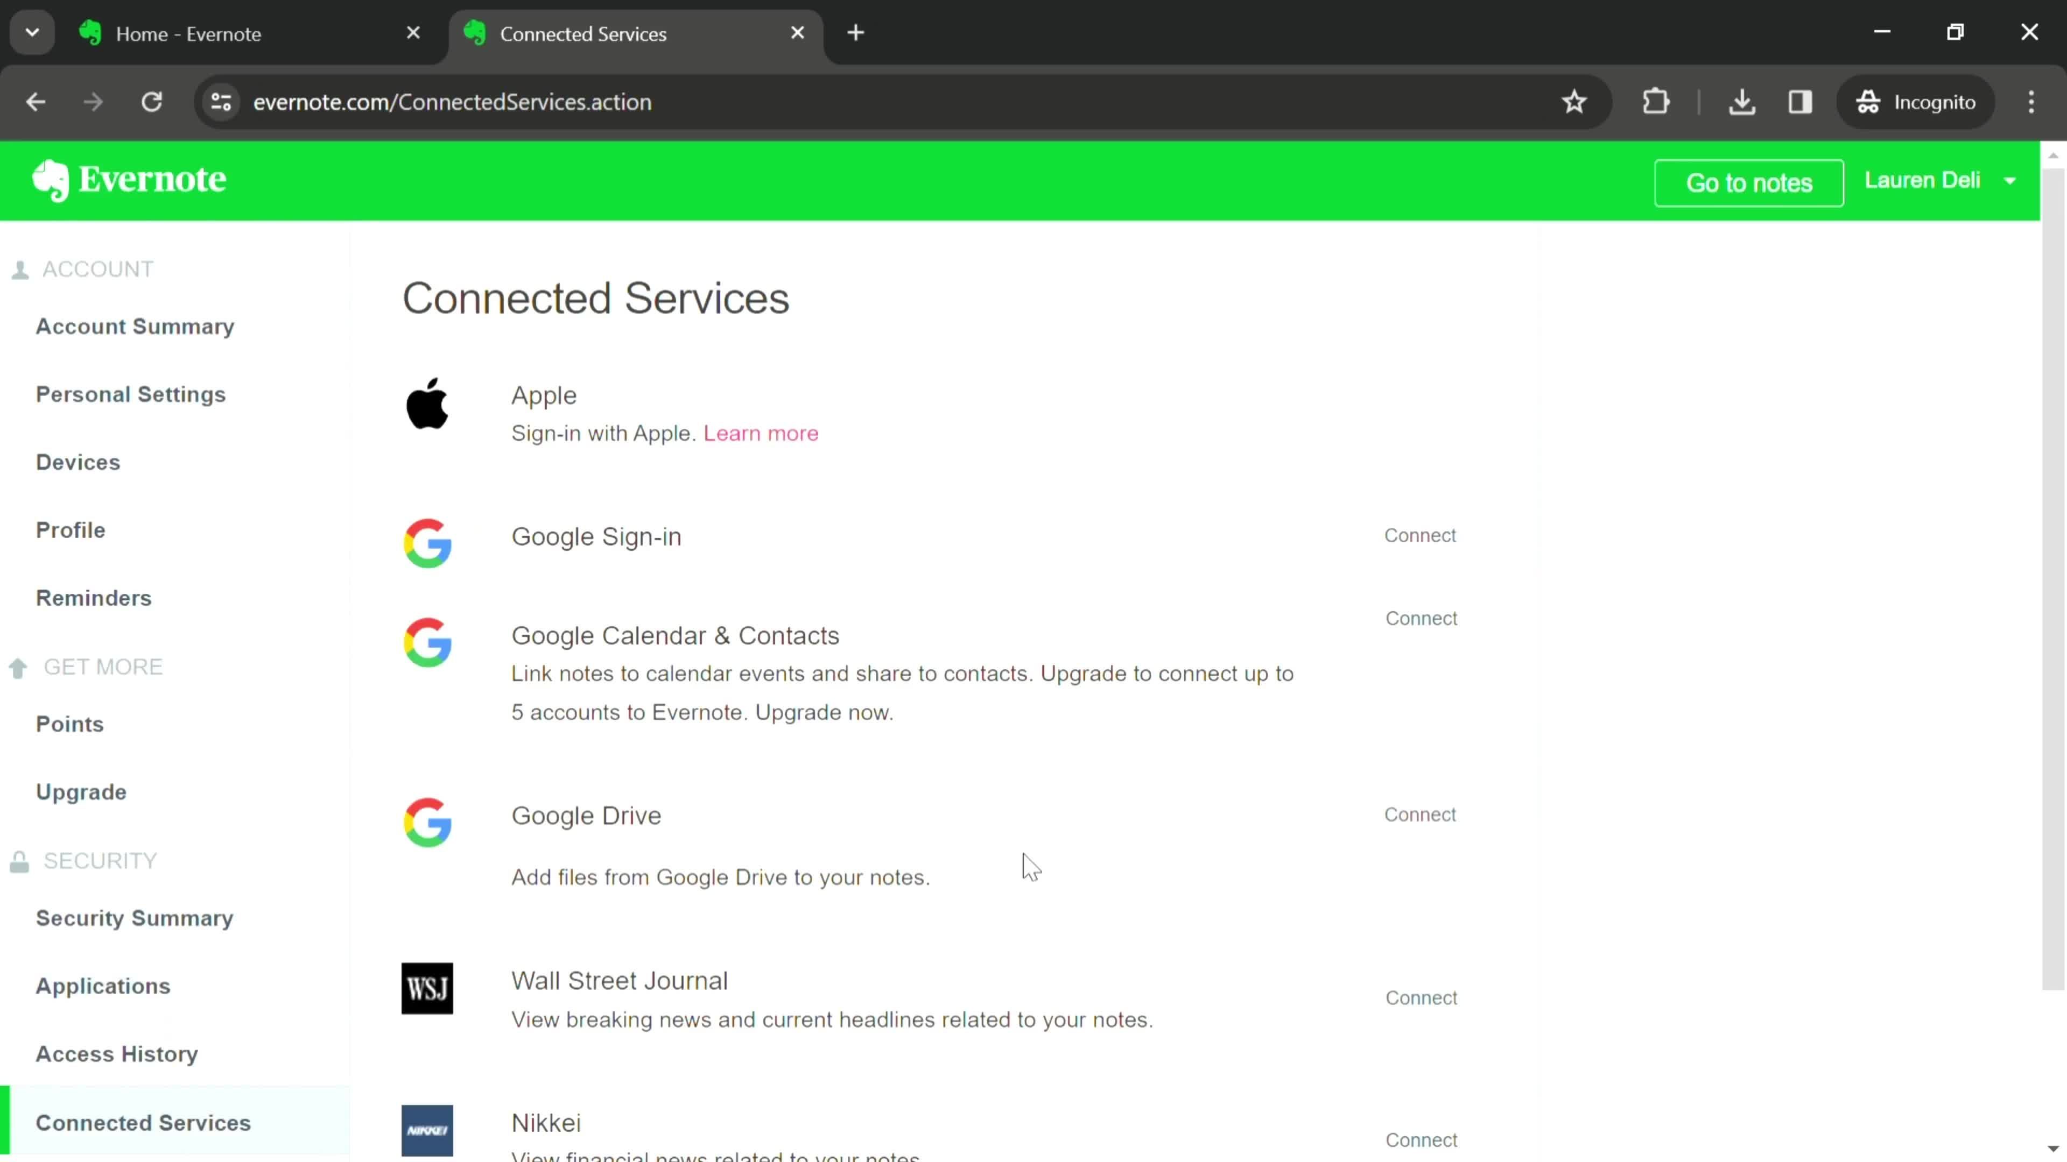The width and height of the screenshot is (2067, 1162).
Task: Click the Nikkei service icon
Action: pyautogui.click(x=427, y=1131)
